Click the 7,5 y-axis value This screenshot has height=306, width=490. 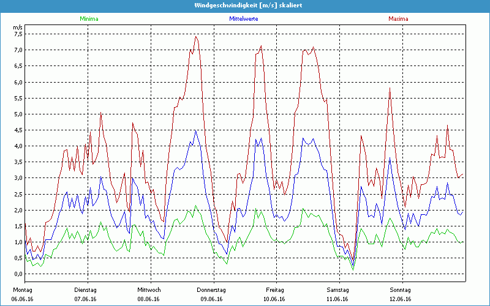pos(18,34)
